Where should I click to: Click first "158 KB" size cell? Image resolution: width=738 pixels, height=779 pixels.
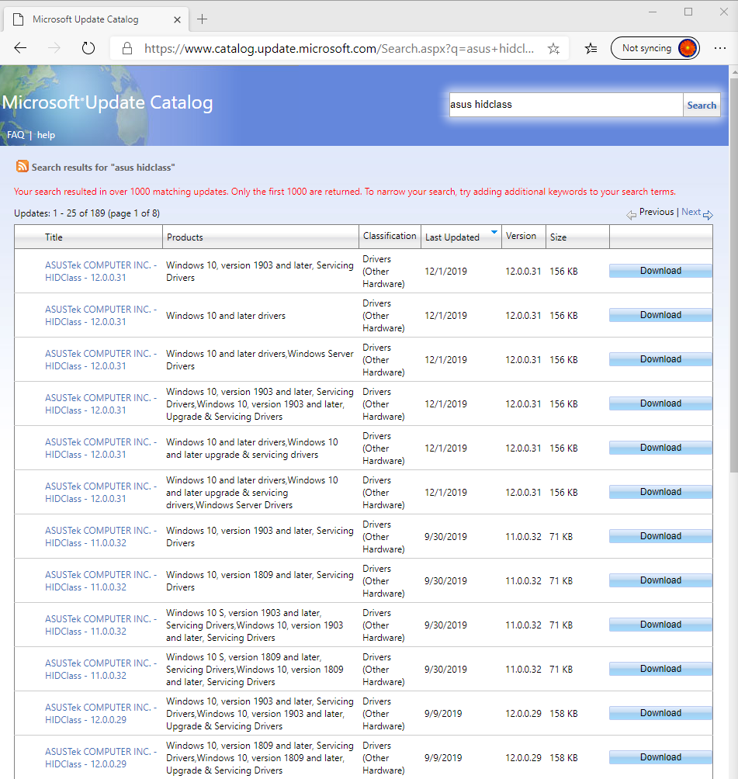563,713
